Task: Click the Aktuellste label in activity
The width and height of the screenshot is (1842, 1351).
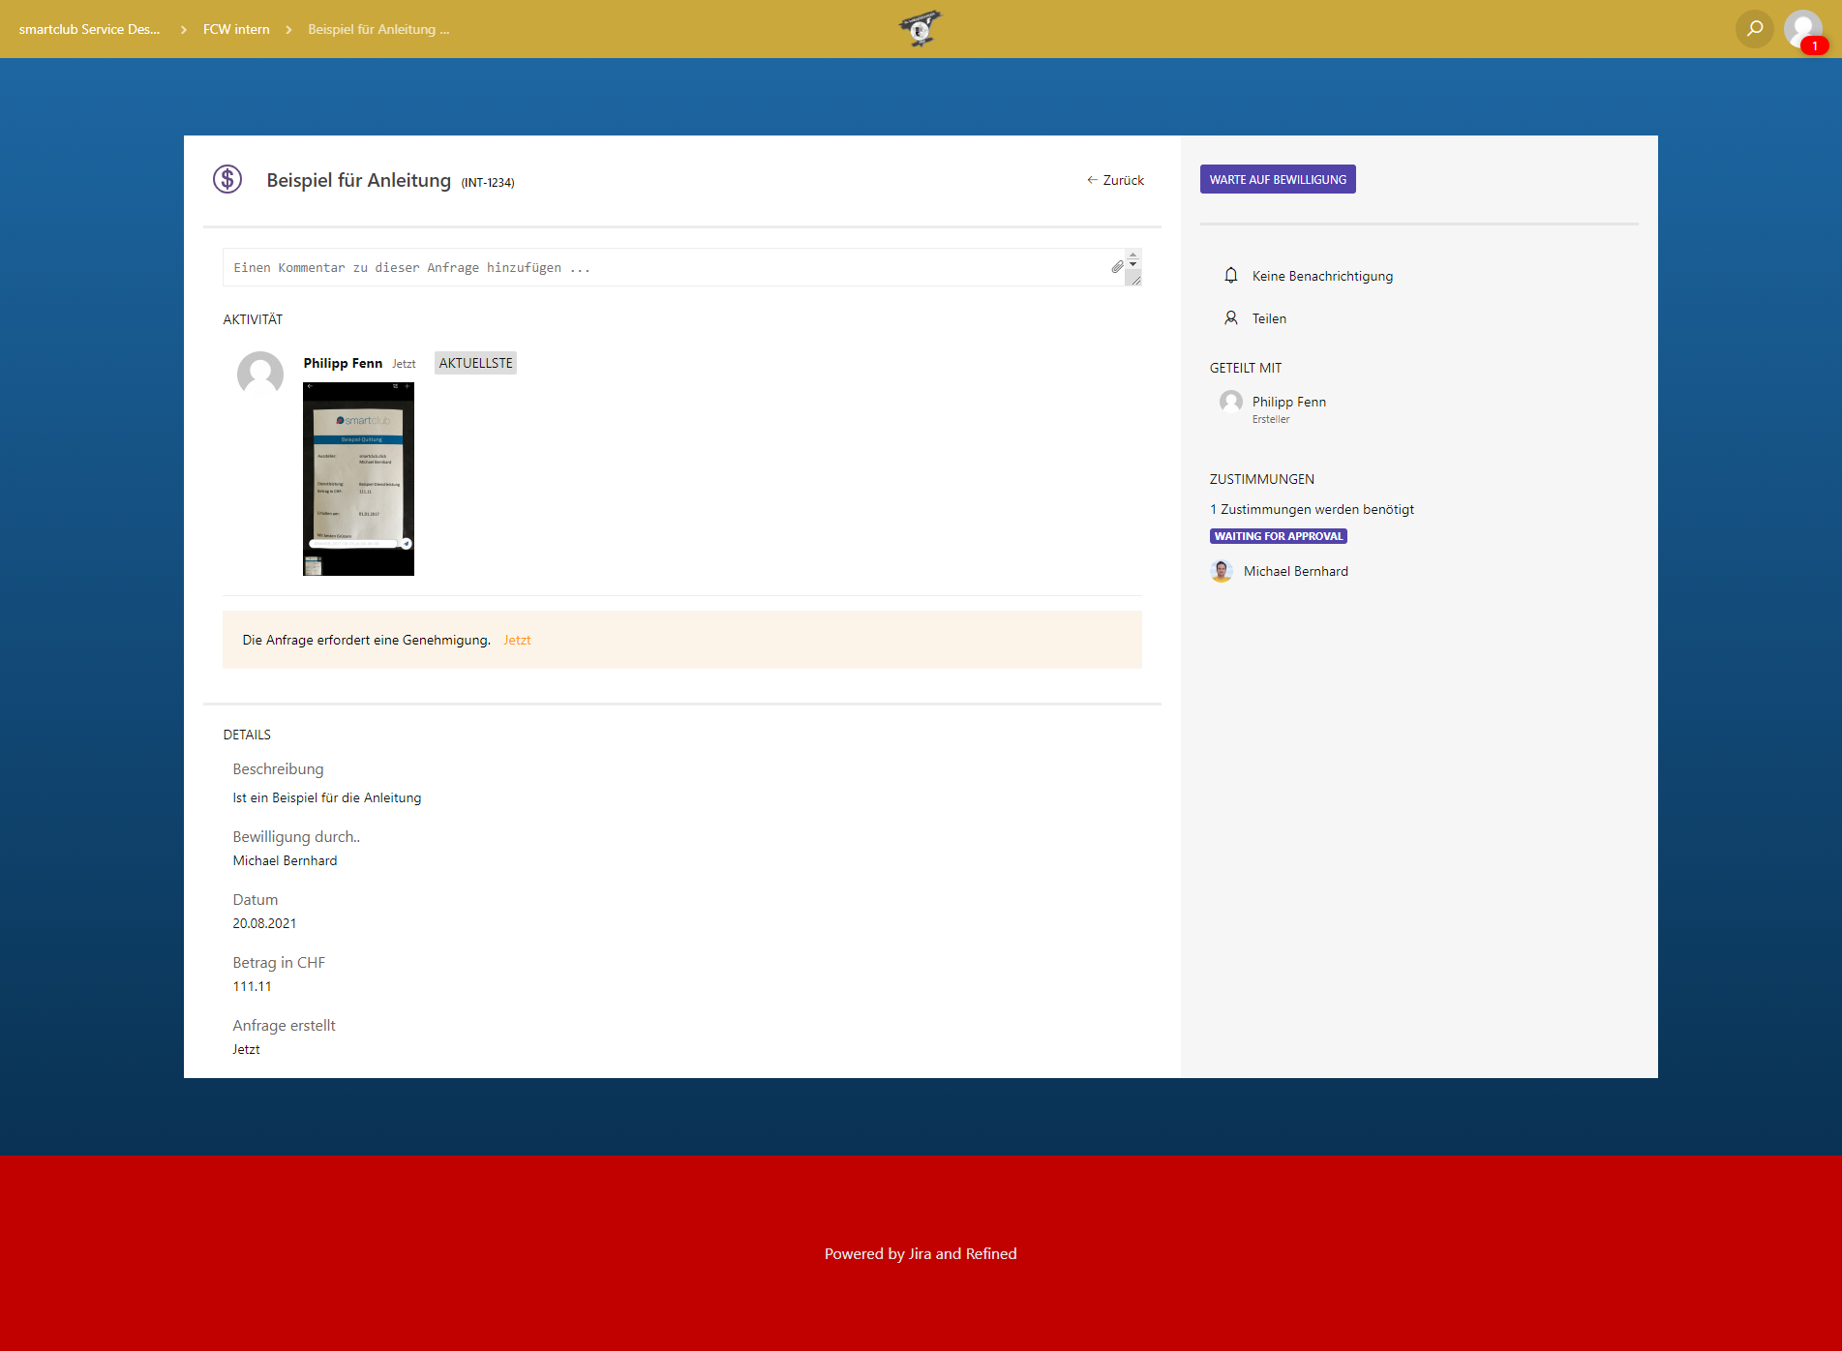Action: 475,363
